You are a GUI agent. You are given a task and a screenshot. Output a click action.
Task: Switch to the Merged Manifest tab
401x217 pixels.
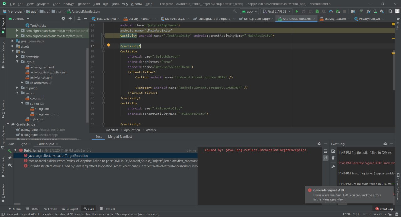120,137
